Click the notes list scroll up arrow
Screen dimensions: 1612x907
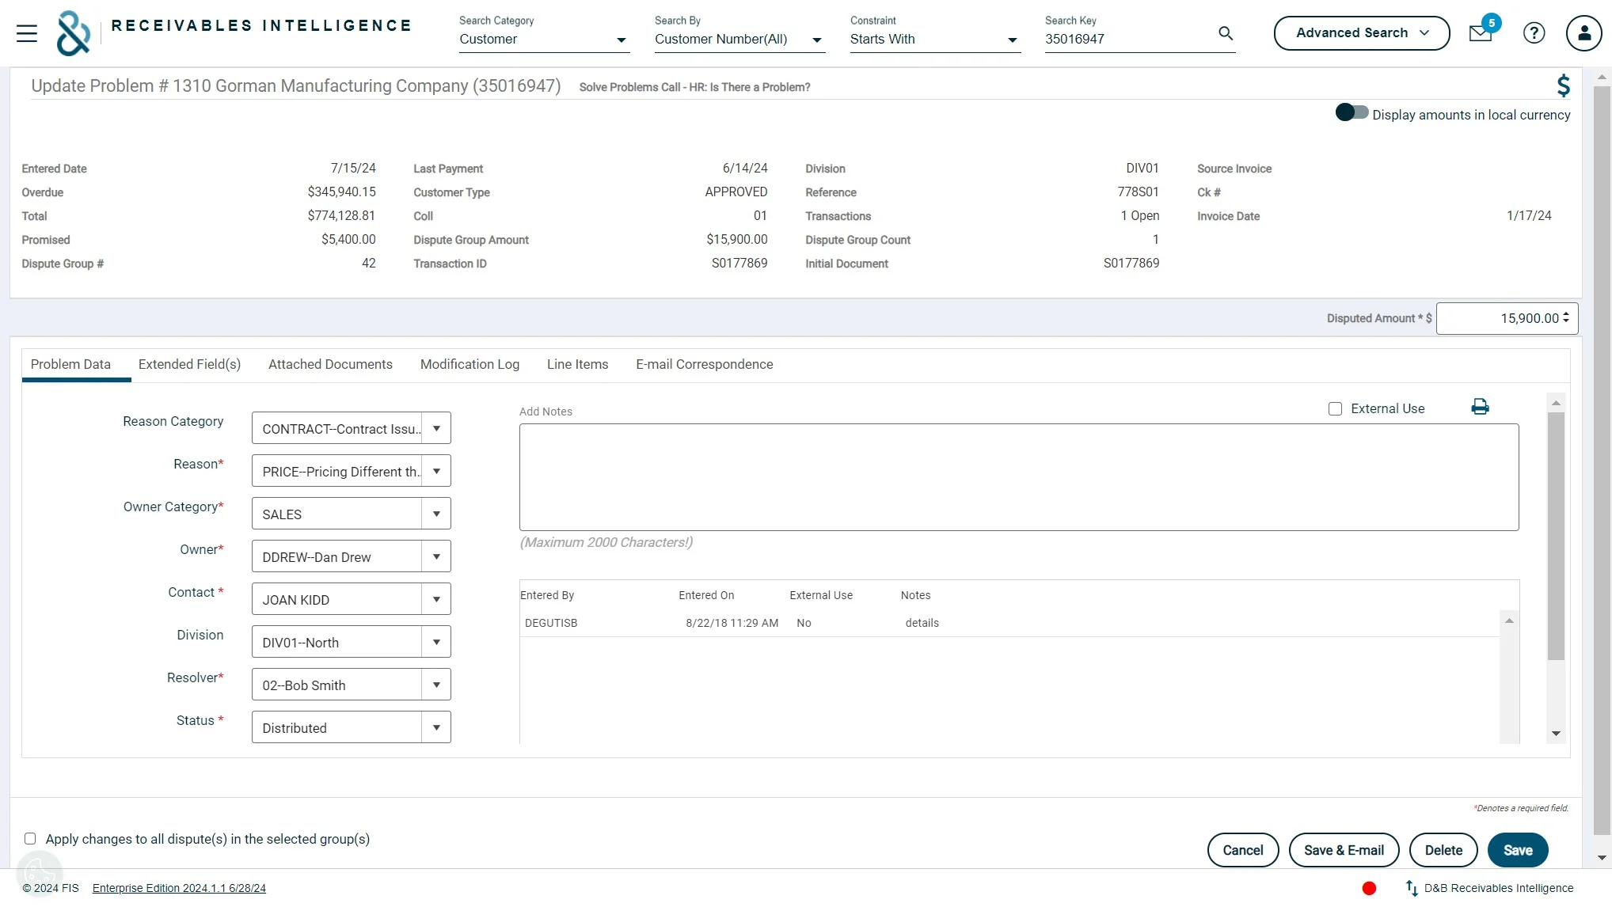(x=1509, y=620)
